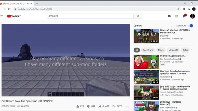Viewport: 198px width, 111px height.
Task: View site info via the padlock
Action: click(15, 9)
